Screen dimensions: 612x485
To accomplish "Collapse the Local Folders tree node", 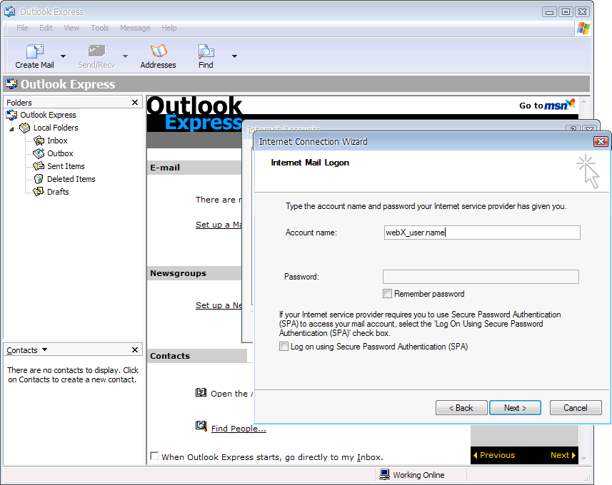I will point(11,128).
